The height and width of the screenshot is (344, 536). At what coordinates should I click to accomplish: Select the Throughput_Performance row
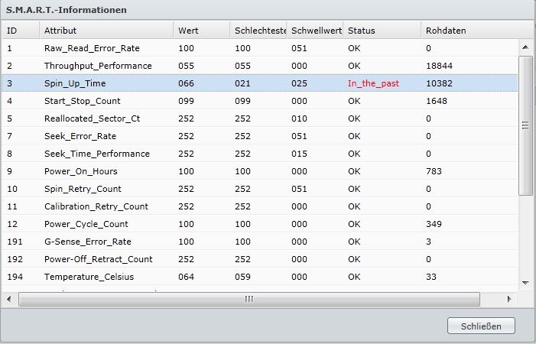click(259, 66)
